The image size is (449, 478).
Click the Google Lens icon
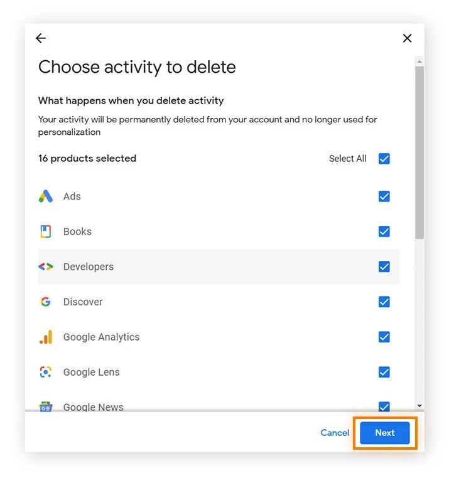pyautogui.click(x=45, y=372)
